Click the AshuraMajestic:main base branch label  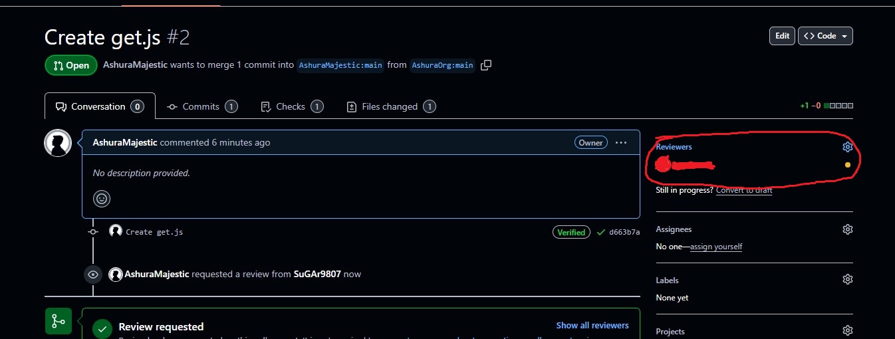340,65
